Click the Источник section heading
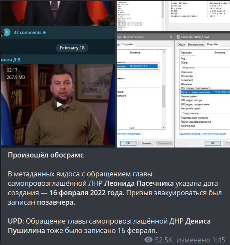Viewport: 230px width, 245px height. pyautogui.click(x=188, y=67)
